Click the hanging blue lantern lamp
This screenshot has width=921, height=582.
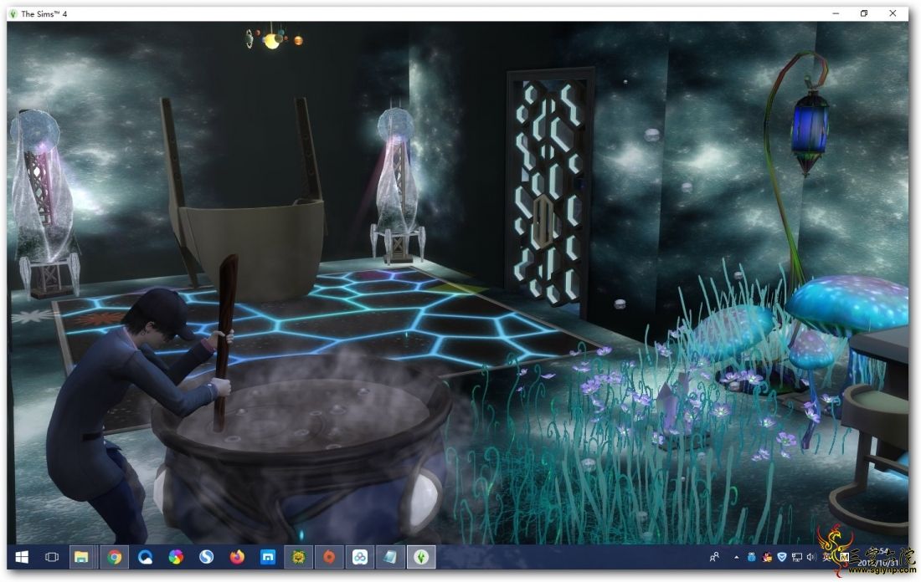point(810,135)
